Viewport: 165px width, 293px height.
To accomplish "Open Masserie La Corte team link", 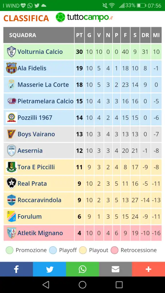I will [43, 85].
